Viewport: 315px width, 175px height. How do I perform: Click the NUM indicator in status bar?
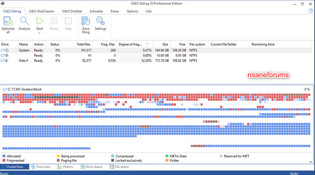pos(294,174)
